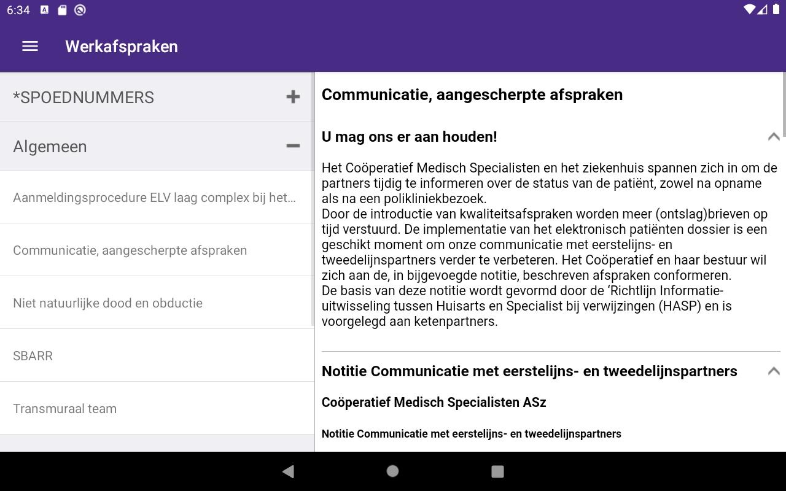This screenshot has height=491, width=786.
Task: Expand the *SPOEDNUMMERS section with plus icon
Action: pos(293,97)
